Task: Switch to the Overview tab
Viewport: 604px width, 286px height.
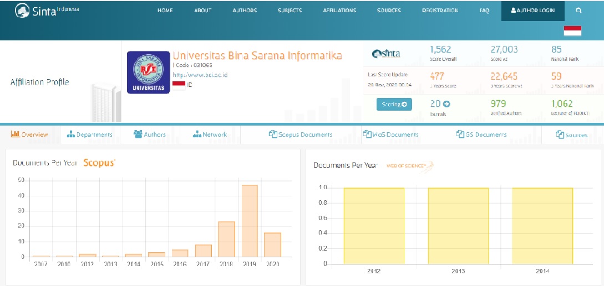Action: (29, 134)
